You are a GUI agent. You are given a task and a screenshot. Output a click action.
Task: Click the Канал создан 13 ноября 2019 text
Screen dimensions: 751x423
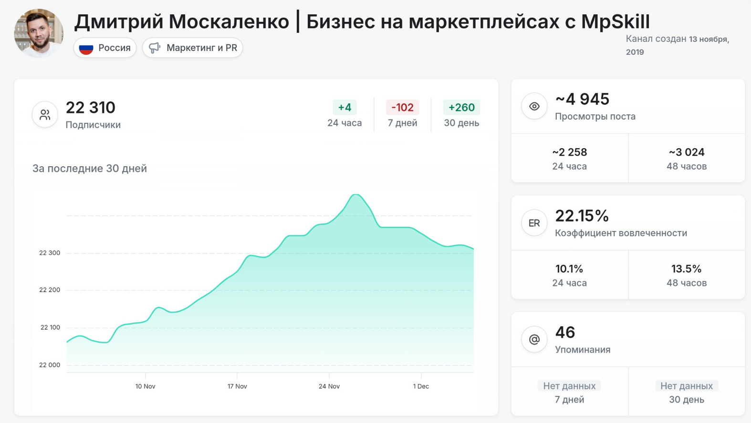coord(678,45)
